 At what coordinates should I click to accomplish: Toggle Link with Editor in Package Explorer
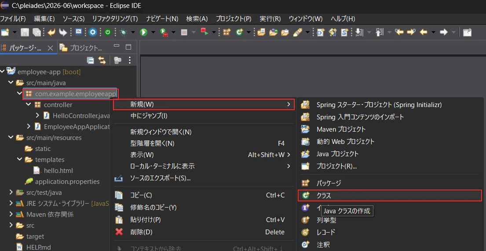(102, 60)
